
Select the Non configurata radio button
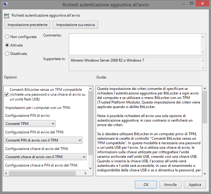coord(7,37)
